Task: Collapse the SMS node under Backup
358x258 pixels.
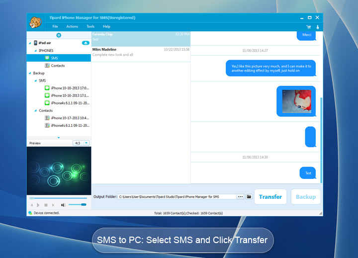Action: click(35, 81)
